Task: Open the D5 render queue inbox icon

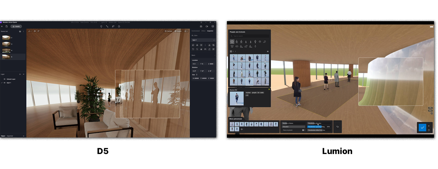Action: click(x=213, y=27)
